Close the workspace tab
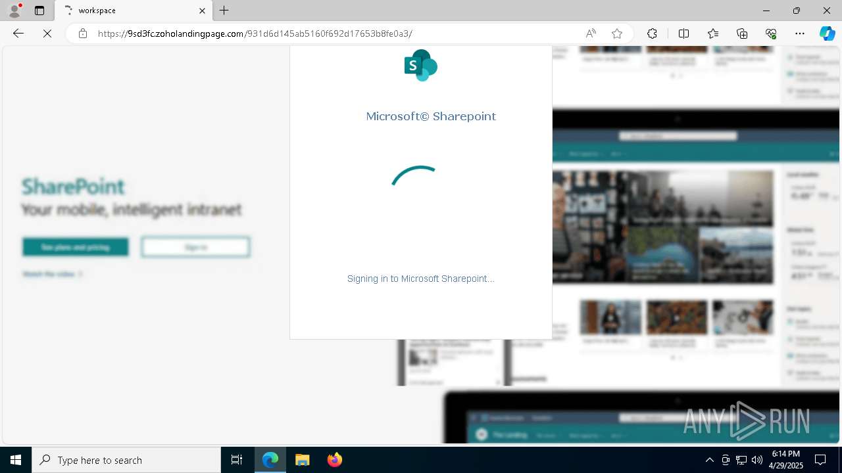The width and height of the screenshot is (842, 473). (202, 11)
